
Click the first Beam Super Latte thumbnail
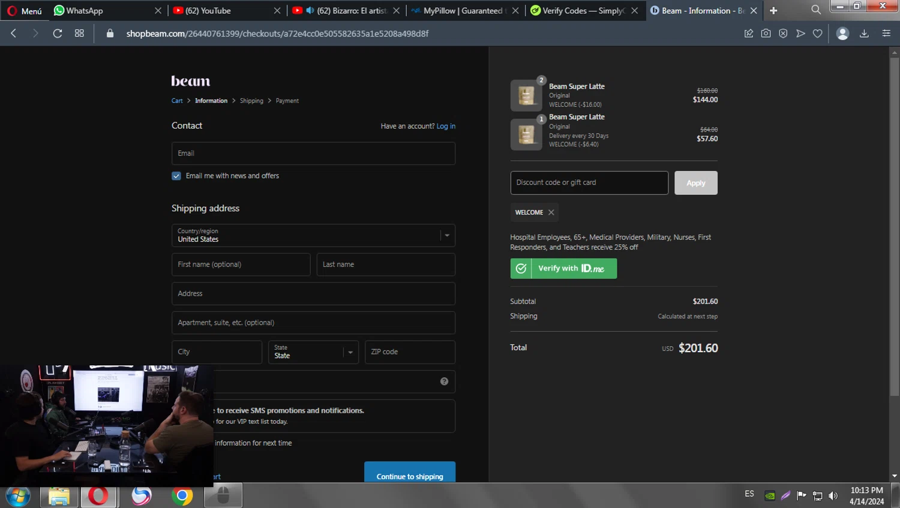pos(526,96)
